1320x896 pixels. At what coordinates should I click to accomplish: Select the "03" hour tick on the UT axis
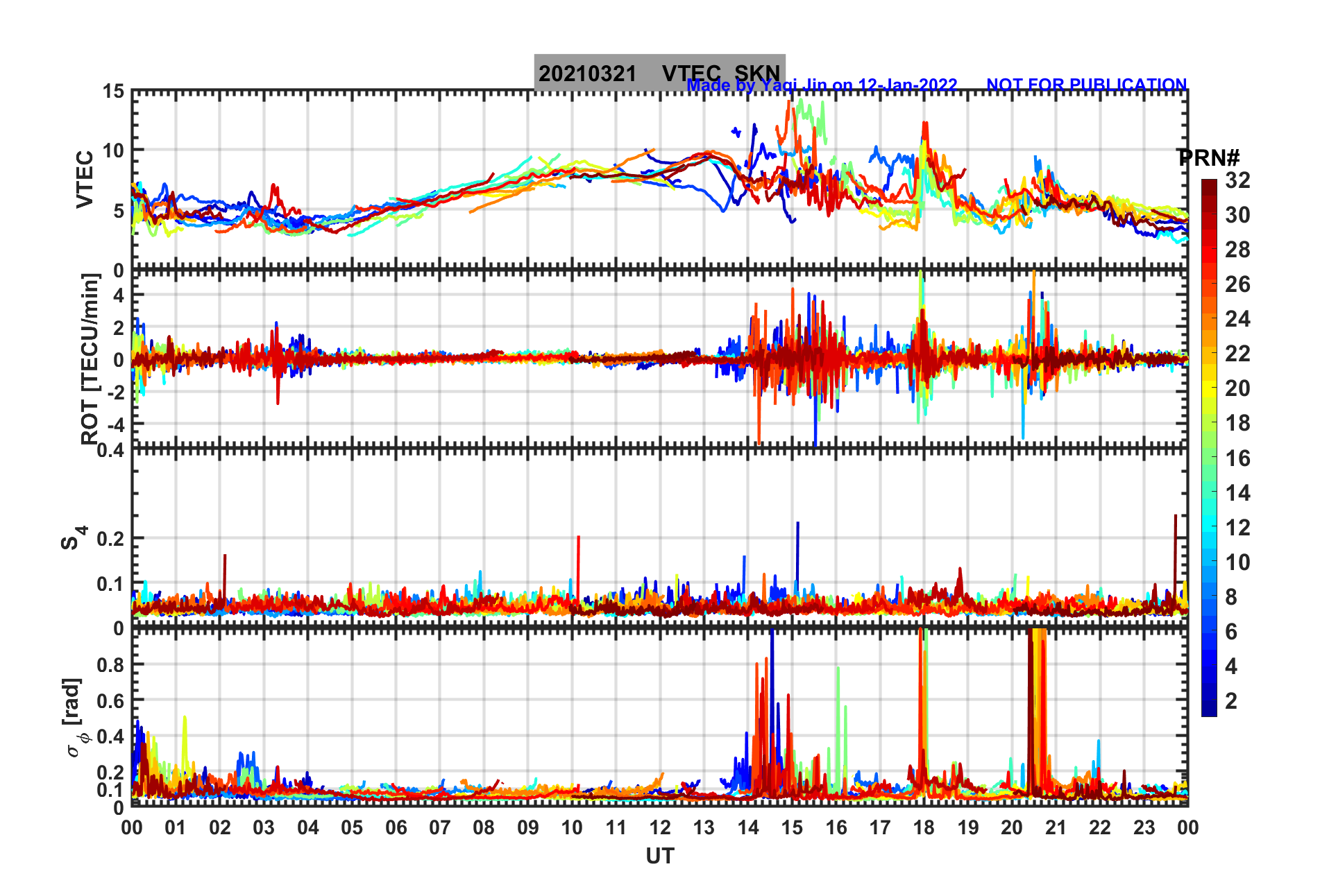click(264, 827)
